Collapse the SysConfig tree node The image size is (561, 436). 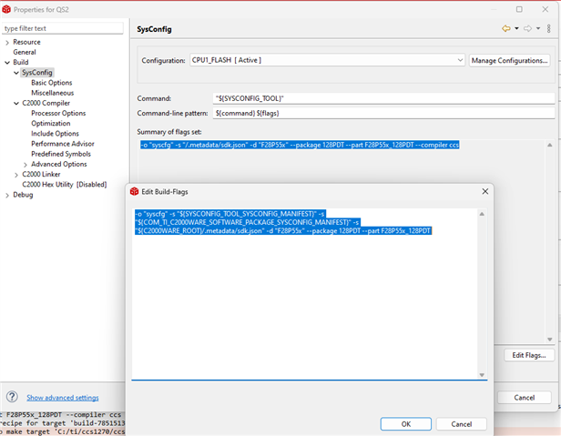coord(16,73)
